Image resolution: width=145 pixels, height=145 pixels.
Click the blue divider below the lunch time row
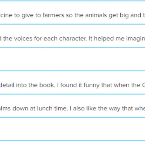pos(72,117)
